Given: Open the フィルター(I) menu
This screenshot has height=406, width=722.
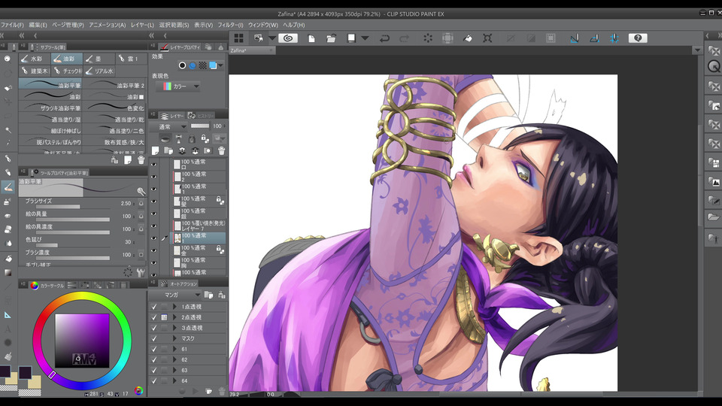Looking at the screenshot, I should [x=230, y=25].
